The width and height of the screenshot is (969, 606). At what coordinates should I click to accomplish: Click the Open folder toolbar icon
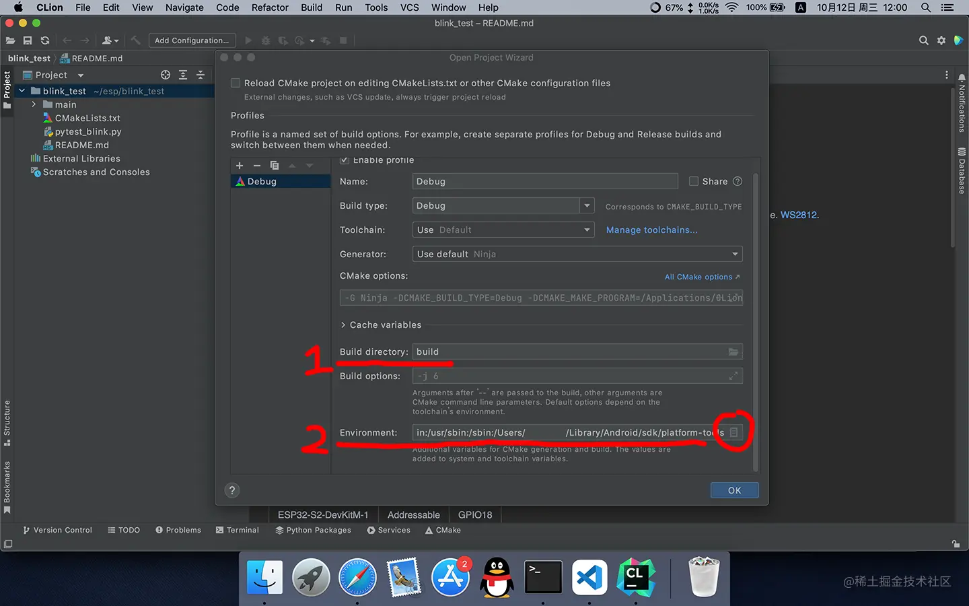(10, 40)
